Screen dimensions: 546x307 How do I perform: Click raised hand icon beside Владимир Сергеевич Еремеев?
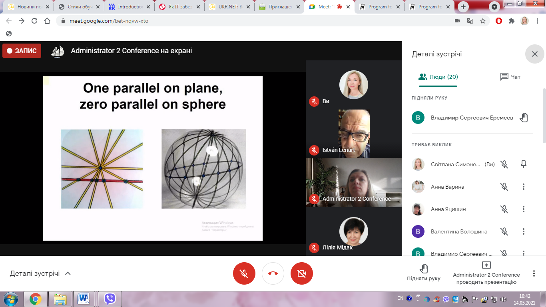pyautogui.click(x=524, y=118)
